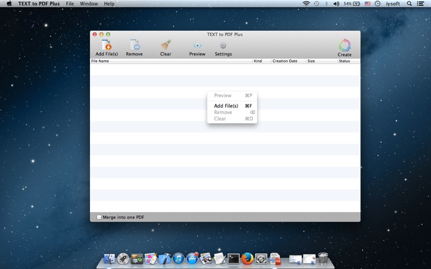Click the iysoft user name
The height and width of the screenshot is (269, 431).
(x=393, y=4)
